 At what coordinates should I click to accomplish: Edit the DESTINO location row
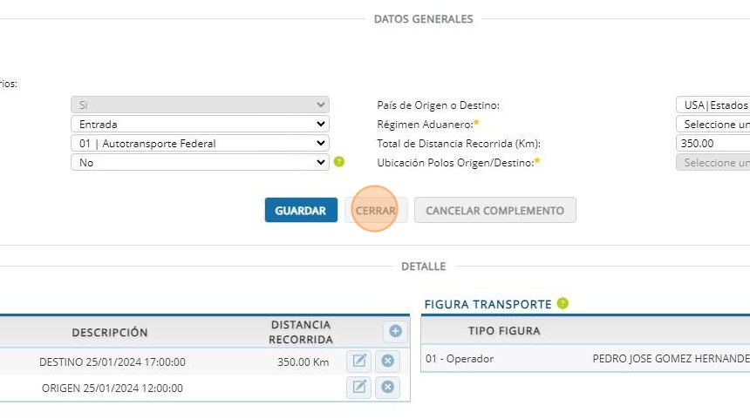359,362
